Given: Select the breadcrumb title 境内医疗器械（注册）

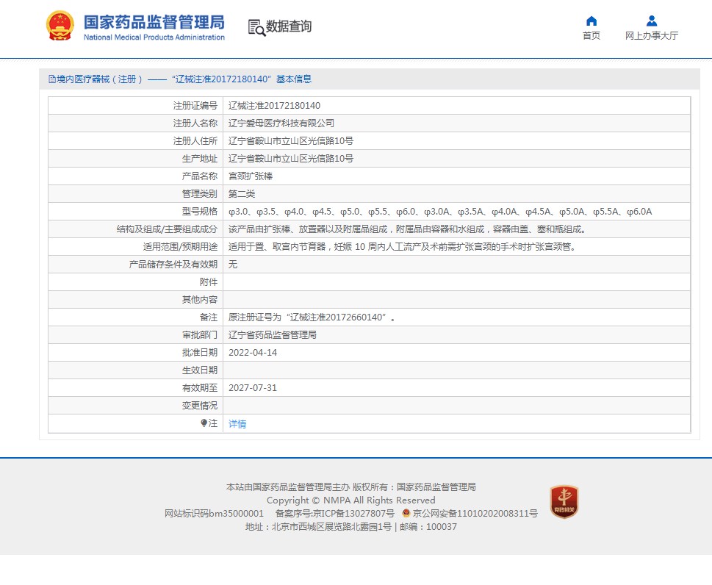Looking at the screenshot, I should pyautogui.click(x=99, y=79).
